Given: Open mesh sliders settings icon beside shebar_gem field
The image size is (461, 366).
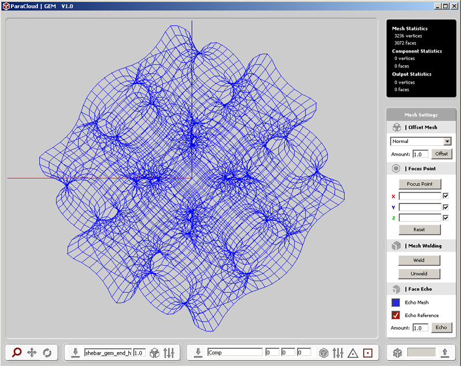Looking at the screenshot, I should click(169, 353).
